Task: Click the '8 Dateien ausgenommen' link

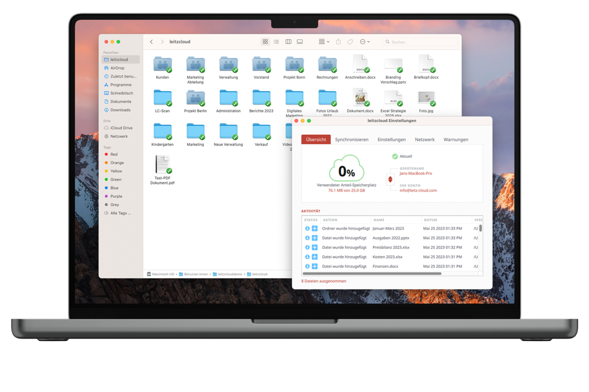Action: pyautogui.click(x=324, y=281)
